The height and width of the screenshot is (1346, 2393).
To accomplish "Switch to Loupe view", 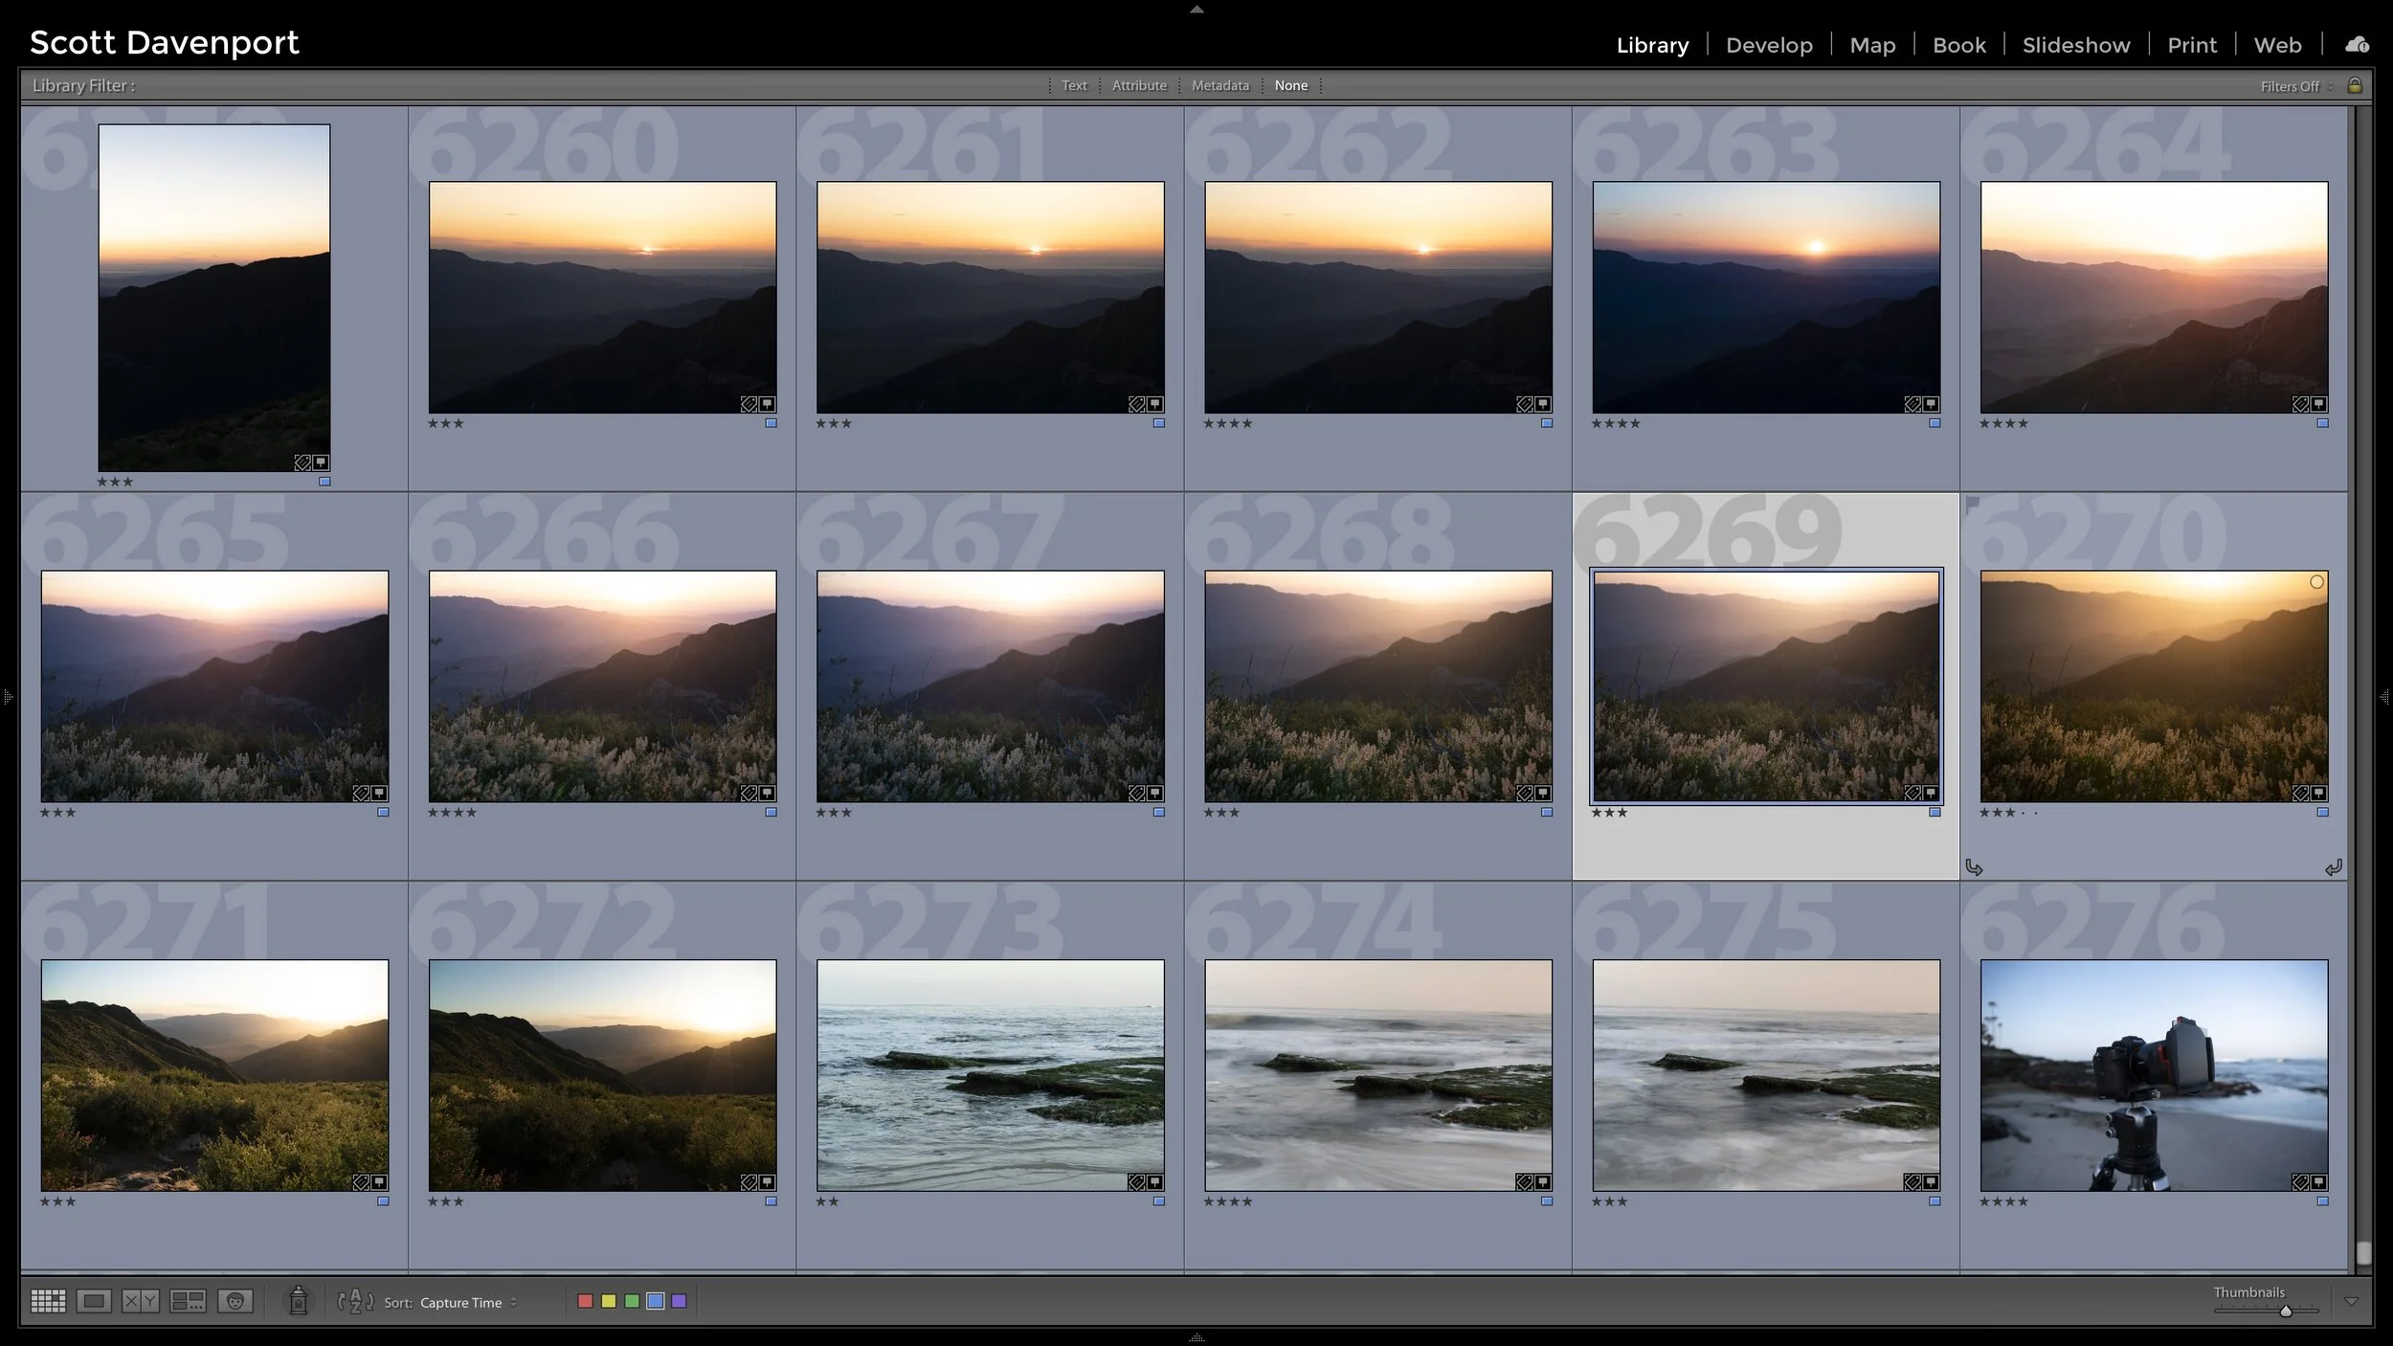I will coord(94,1300).
